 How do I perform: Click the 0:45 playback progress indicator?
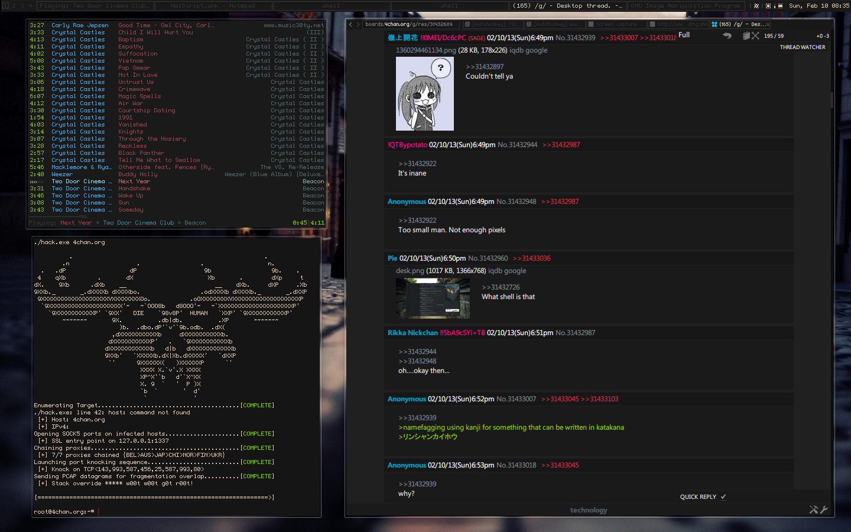(x=300, y=223)
